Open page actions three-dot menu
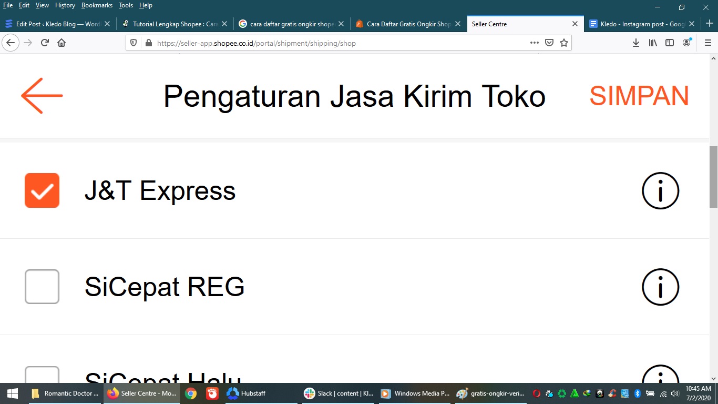This screenshot has height=404, width=718. [535, 43]
